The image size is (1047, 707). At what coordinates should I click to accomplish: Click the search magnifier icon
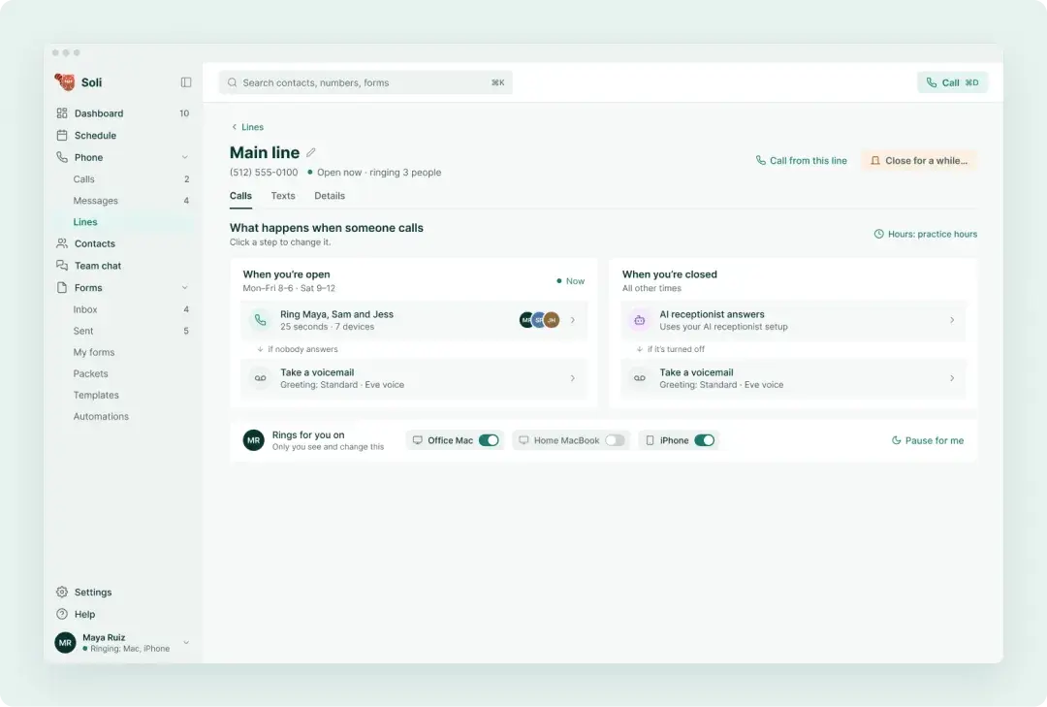tap(233, 82)
